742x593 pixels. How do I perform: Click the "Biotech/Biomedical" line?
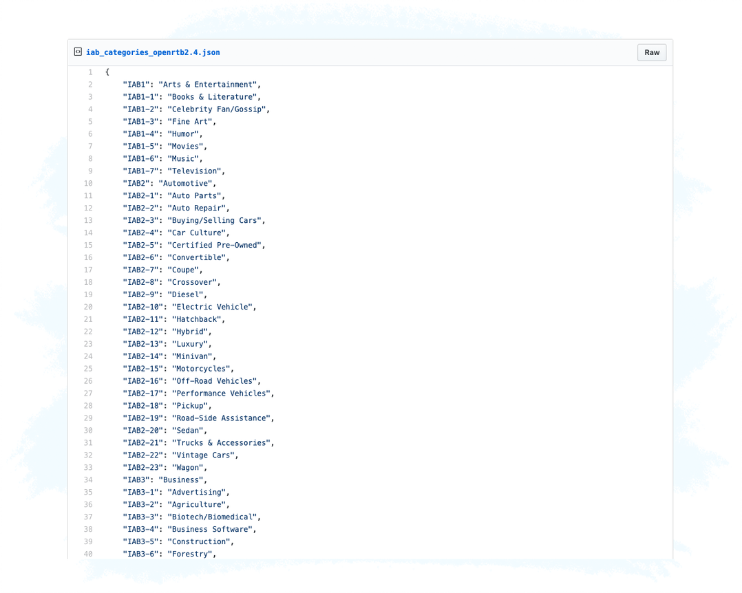coord(191,517)
